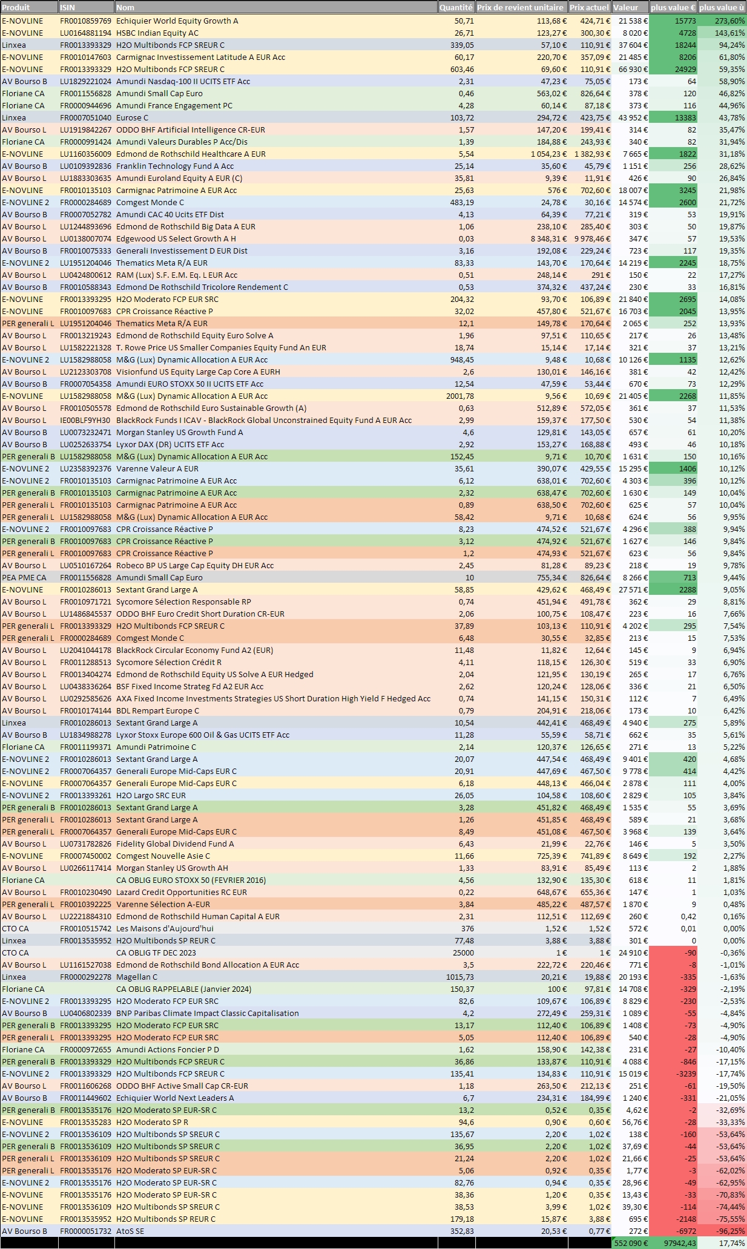Select the Prix de revient unitaire header
The width and height of the screenshot is (747, 1249).
pyautogui.click(x=521, y=7)
